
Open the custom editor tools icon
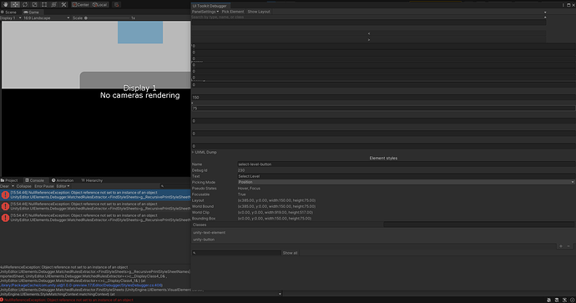[63, 4]
